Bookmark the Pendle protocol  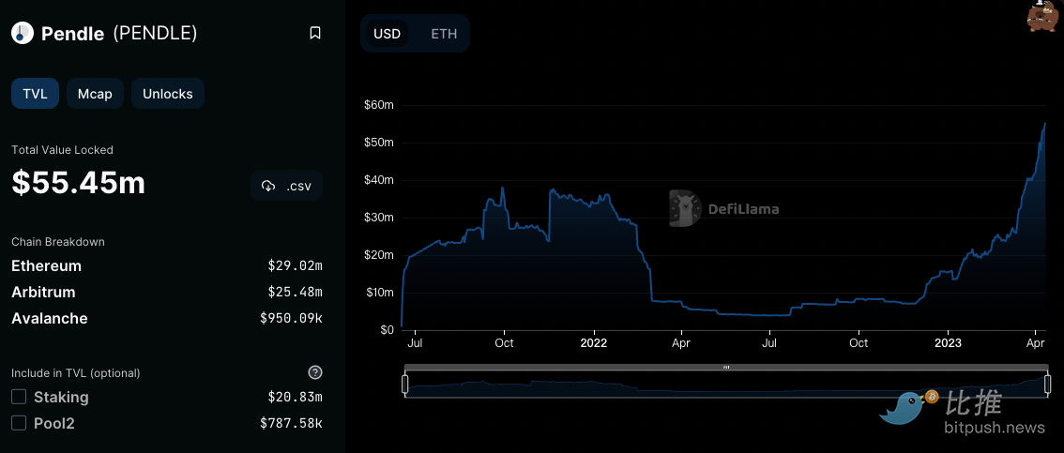pos(315,33)
